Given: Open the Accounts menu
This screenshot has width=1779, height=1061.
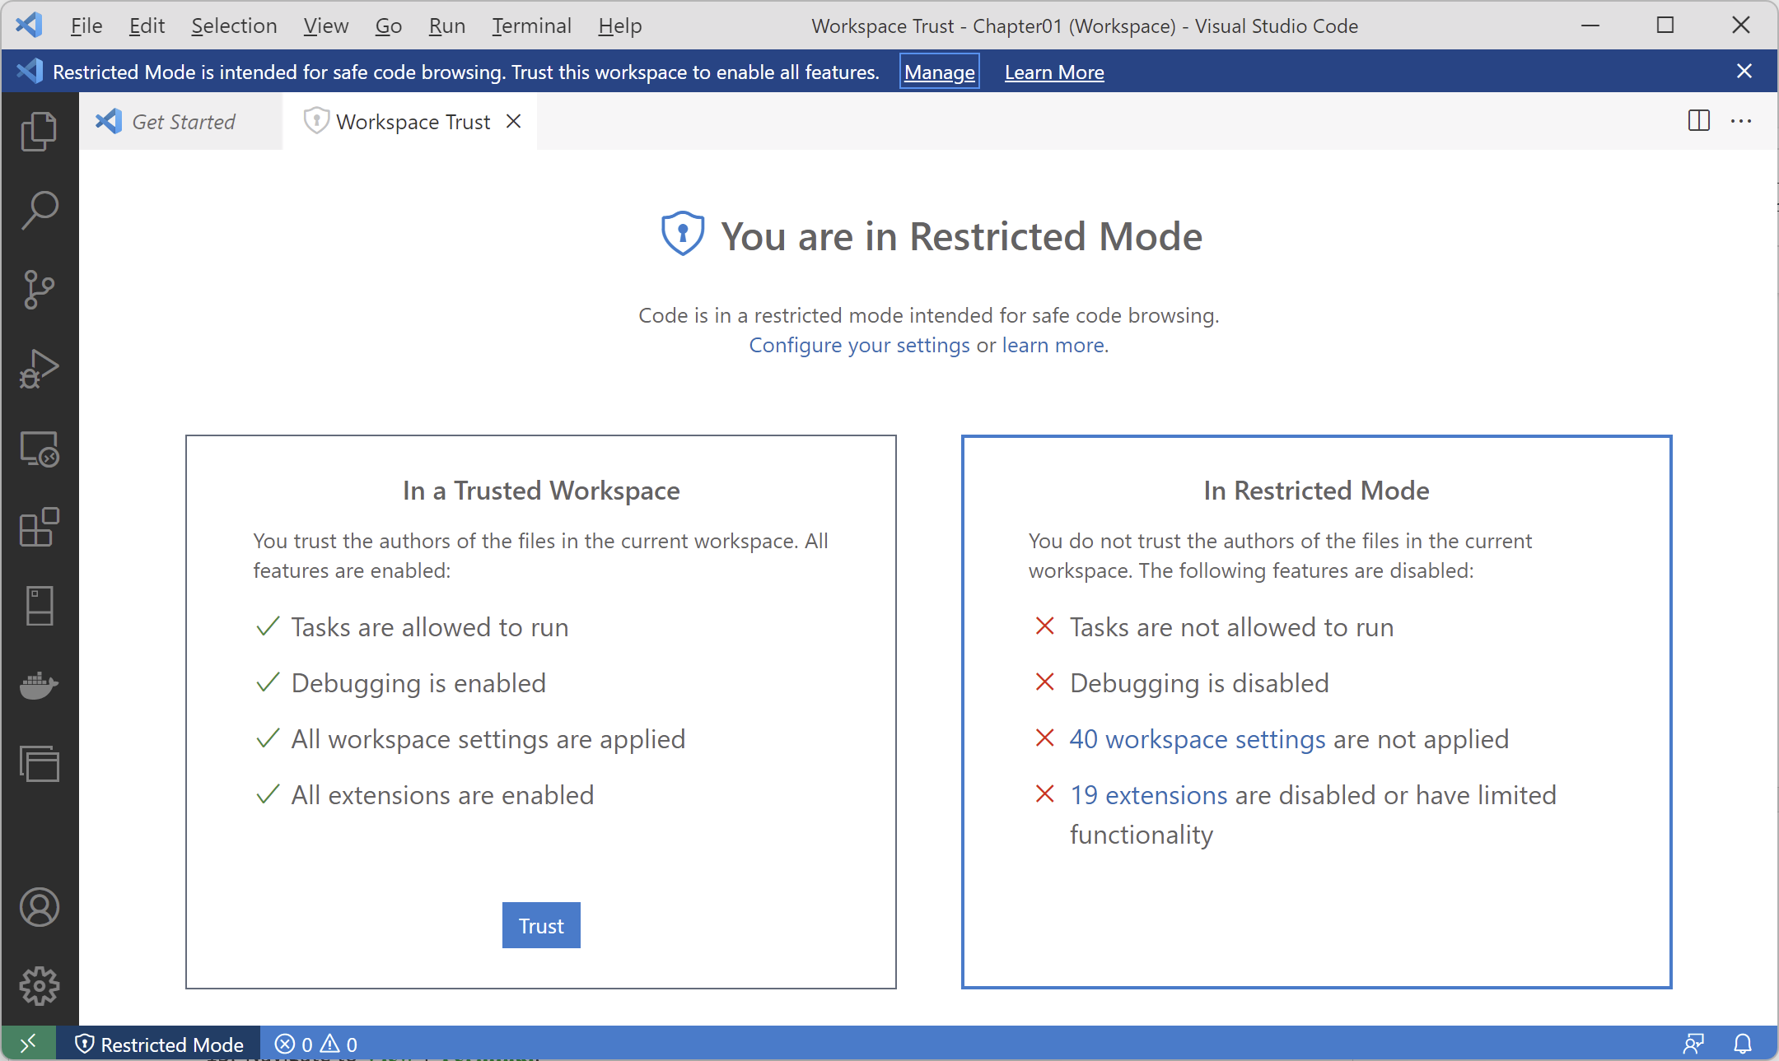Looking at the screenshot, I should [x=39, y=907].
